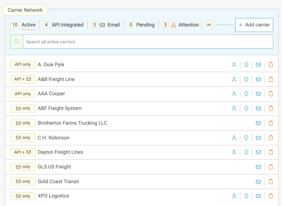
Task: View the Attention carriers tab
Action: click(188, 25)
